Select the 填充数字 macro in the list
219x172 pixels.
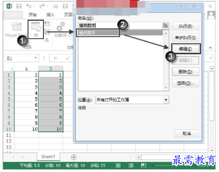[121, 33]
